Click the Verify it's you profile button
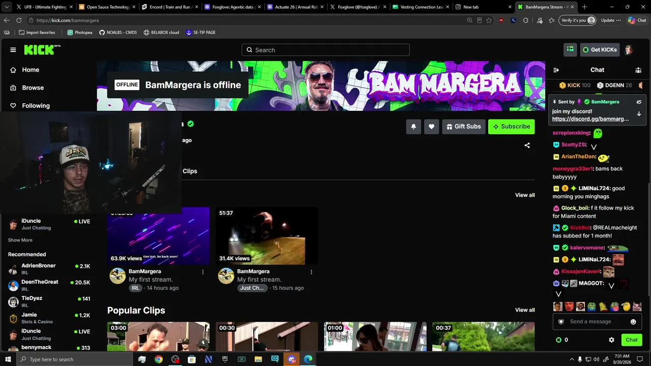 pyautogui.click(x=577, y=20)
